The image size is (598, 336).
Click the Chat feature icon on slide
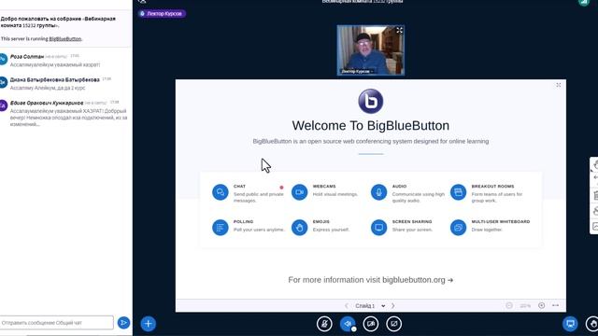[221, 192]
